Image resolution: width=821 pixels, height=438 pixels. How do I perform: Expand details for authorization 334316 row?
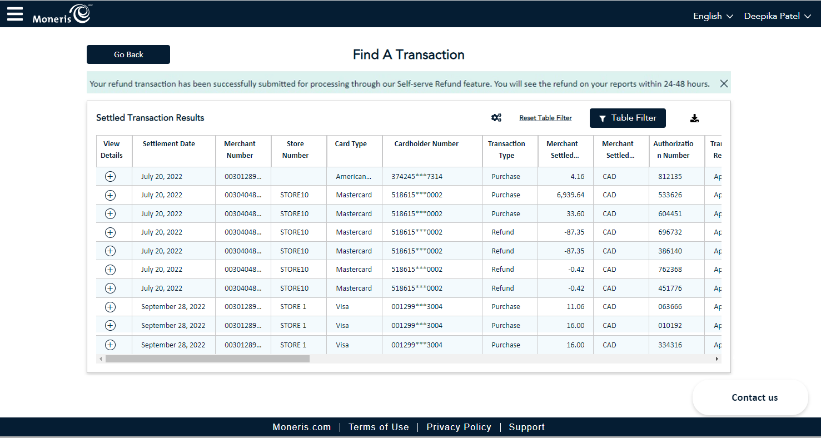110,345
